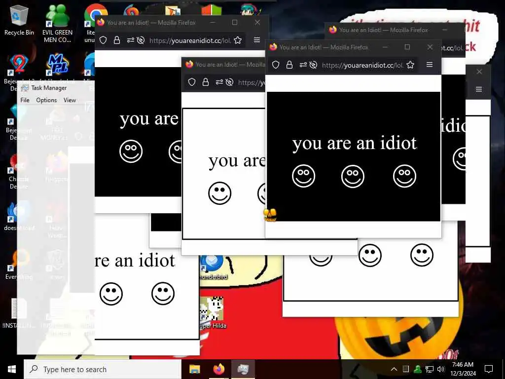Open the EVIL GREEN MEN desktop shortcut

[57, 23]
